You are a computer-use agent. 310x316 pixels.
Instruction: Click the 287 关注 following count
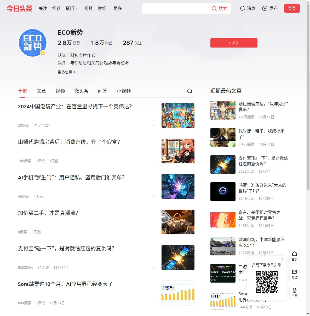[132, 43]
